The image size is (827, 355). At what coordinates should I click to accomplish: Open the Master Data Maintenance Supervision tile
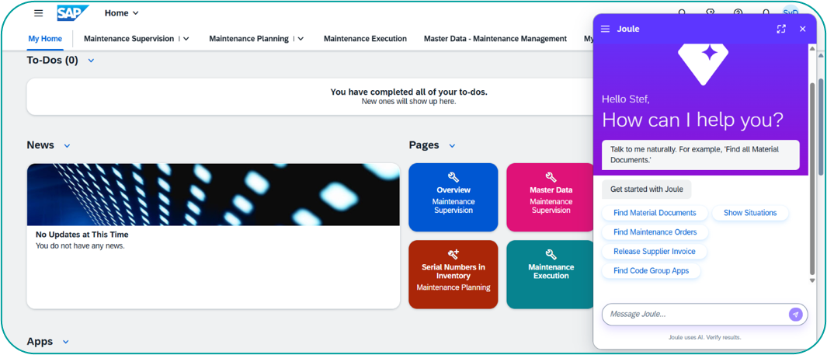(x=551, y=197)
